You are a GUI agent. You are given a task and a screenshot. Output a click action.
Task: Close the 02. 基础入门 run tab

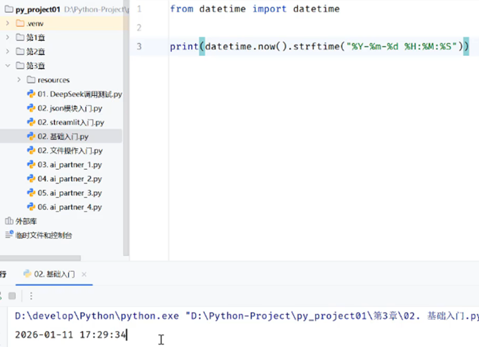(84, 274)
